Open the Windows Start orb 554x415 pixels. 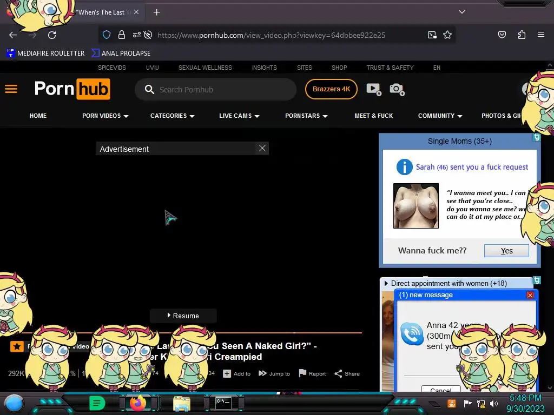[x=14, y=403]
